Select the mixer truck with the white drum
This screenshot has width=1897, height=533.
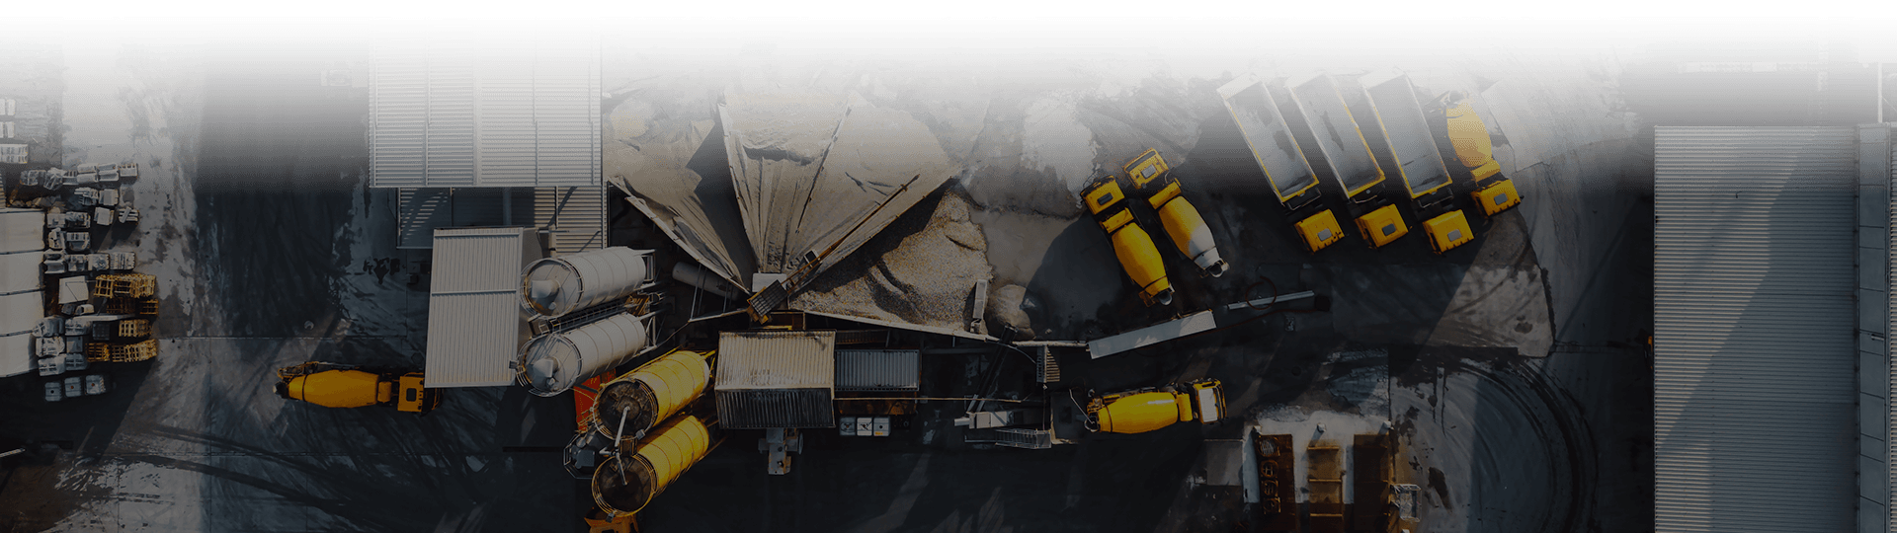pos(1175,210)
